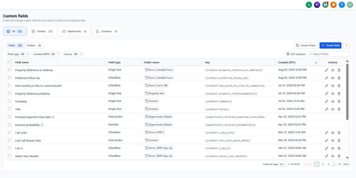Check the How would you like to communicate row
Image resolution: width=356 pixels, height=178 pixels.
click(x=10, y=85)
